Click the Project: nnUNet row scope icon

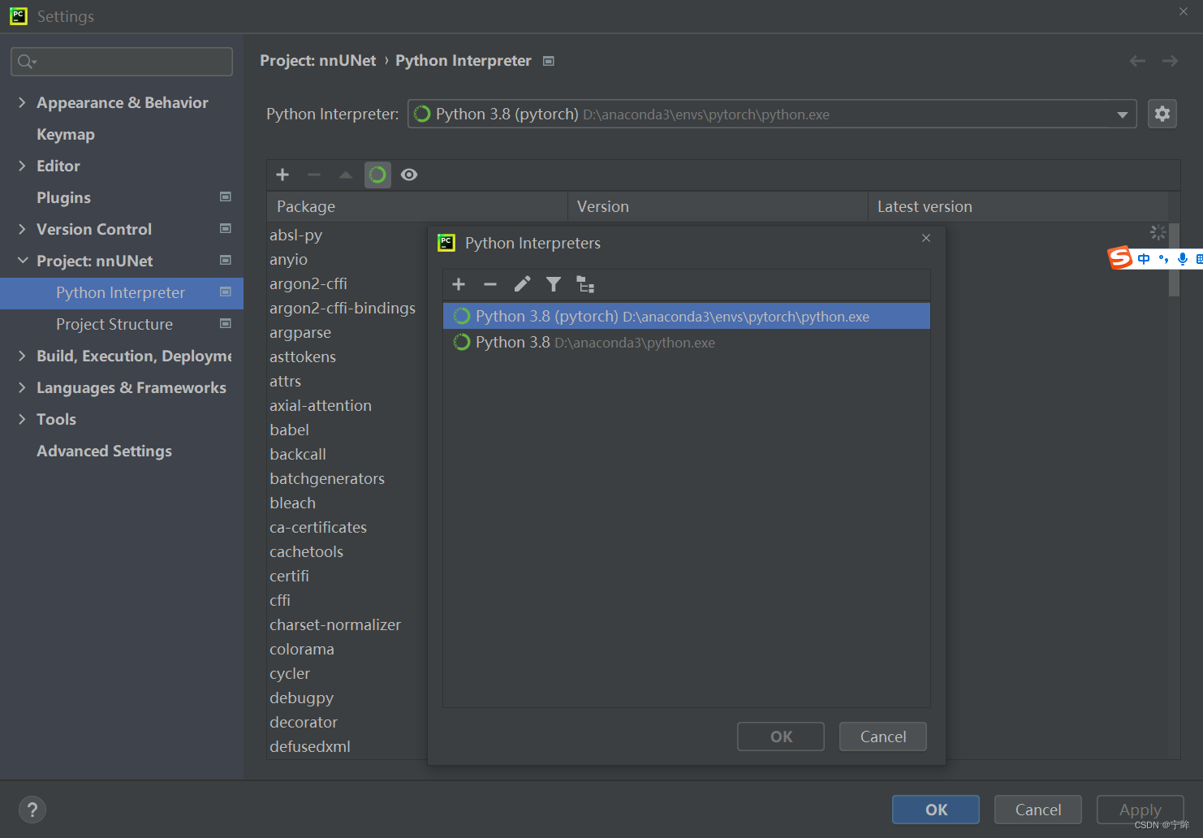(226, 260)
